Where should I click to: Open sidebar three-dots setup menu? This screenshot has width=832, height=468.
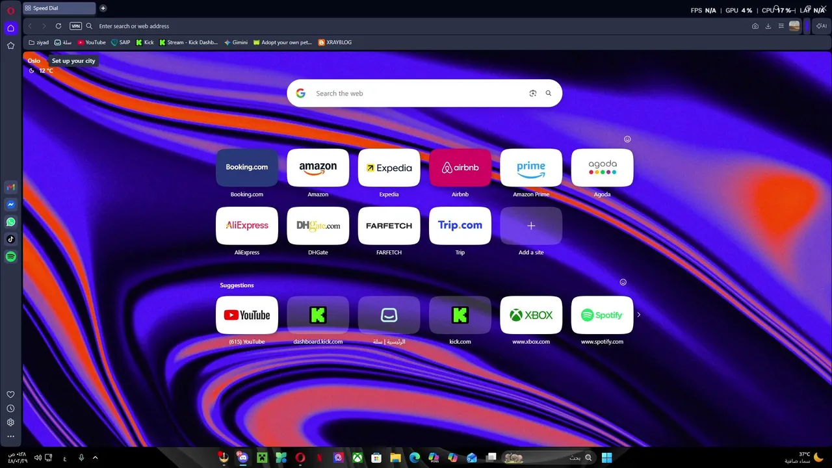pyautogui.click(x=10, y=437)
